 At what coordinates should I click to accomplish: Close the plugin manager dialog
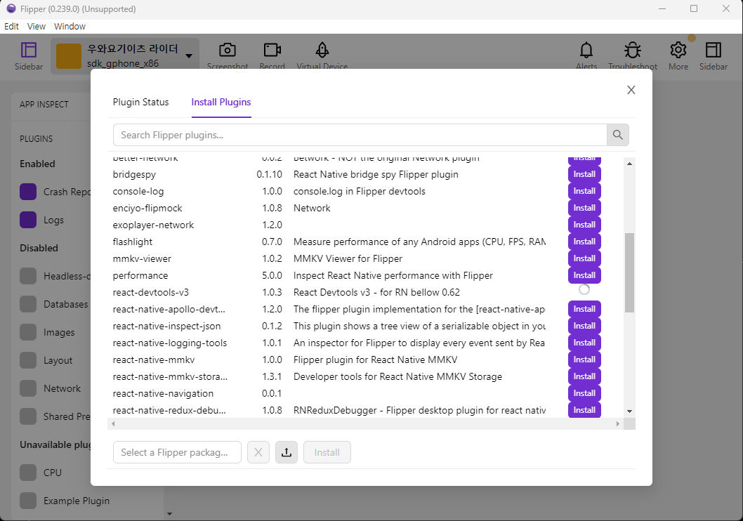[x=631, y=90]
